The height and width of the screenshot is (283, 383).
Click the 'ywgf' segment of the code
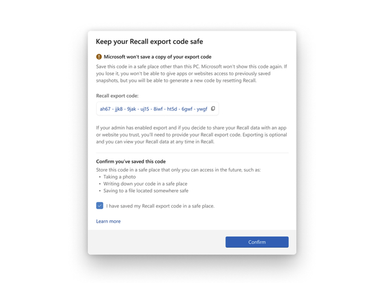[x=201, y=109]
